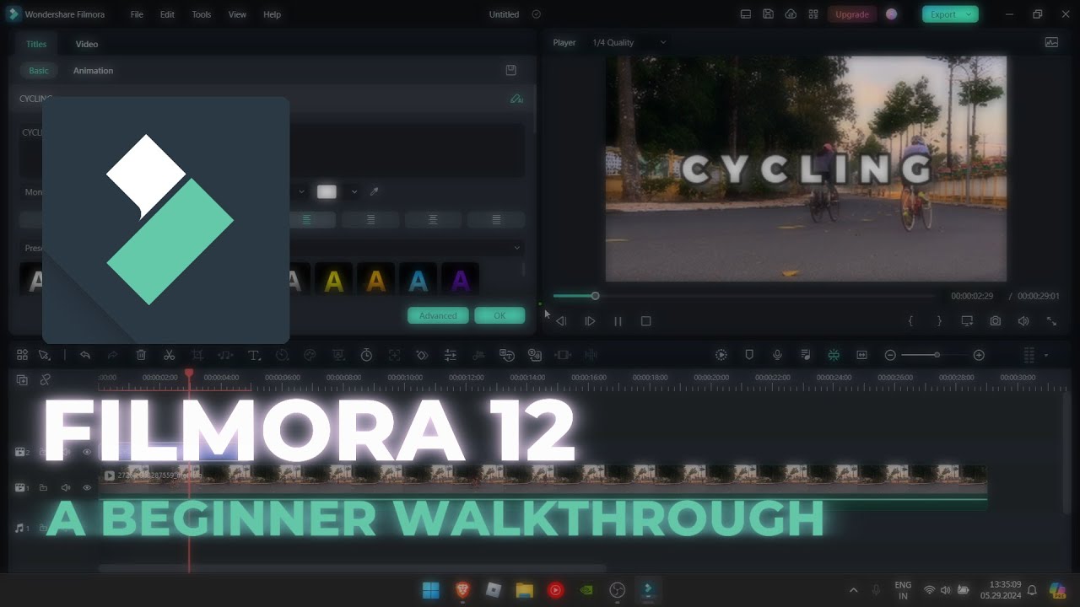Viewport: 1080px width, 607px height.
Task: Show hidden system tray icons chevron
Action: [x=853, y=590]
